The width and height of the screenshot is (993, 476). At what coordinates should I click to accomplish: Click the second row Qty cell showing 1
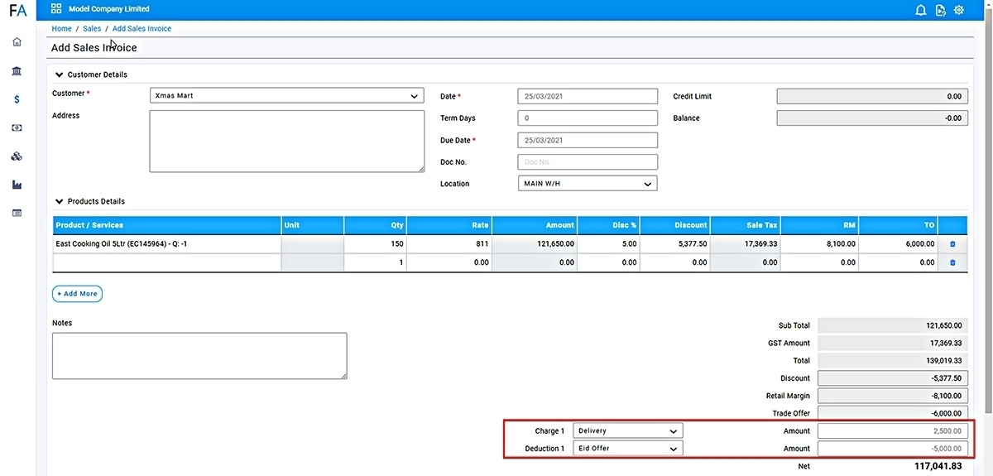pos(376,262)
